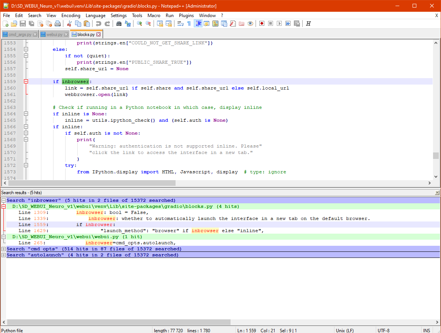The height and width of the screenshot is (333, 441).
Task: Click the New file toolbar icon
Action: pos(5,24)
